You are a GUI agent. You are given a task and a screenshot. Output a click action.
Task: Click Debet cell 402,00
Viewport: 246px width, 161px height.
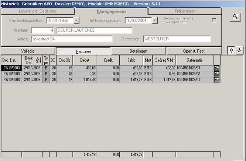point(85,68)
